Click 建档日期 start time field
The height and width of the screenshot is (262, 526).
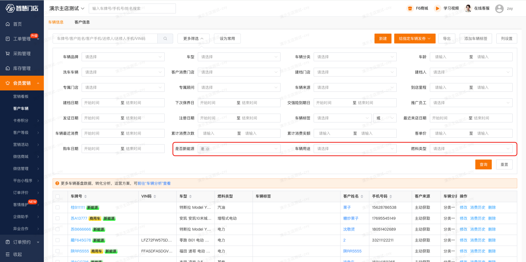coord(100,103)
